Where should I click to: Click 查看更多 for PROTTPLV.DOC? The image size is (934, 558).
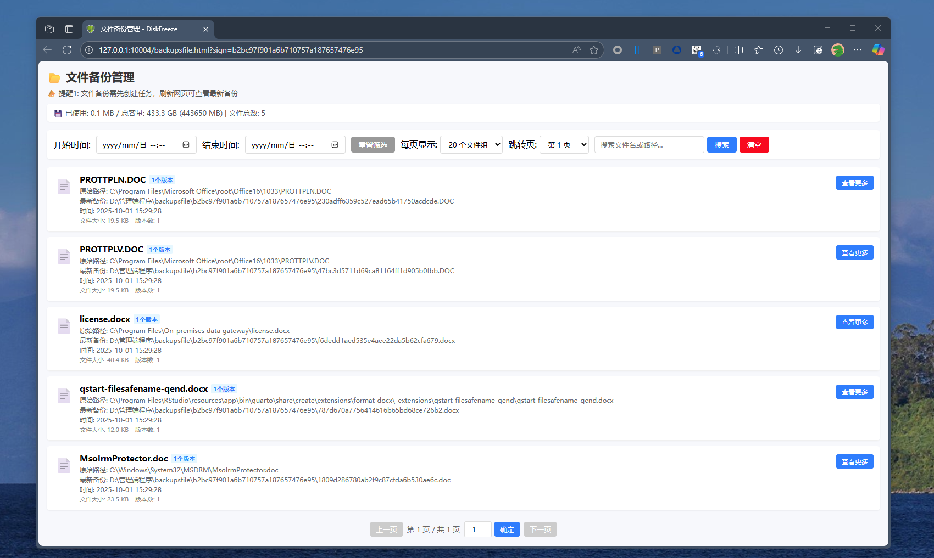point(855,252)
